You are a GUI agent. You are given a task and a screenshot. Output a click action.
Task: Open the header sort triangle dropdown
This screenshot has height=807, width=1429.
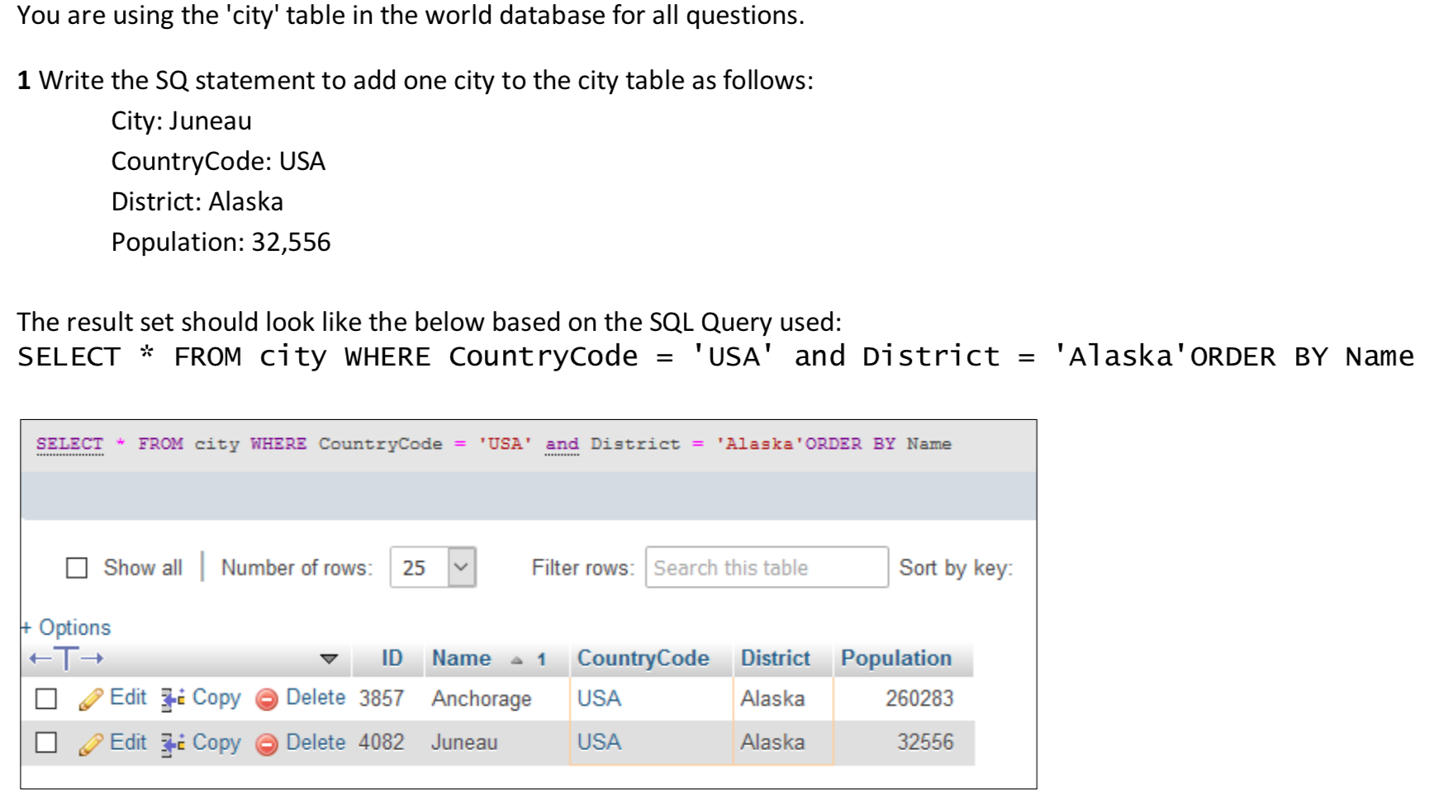tap(330, 658)
